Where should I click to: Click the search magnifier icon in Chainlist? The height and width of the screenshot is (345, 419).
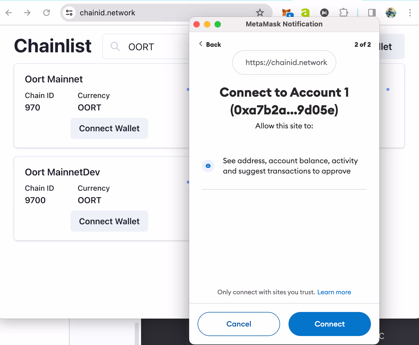115,47
